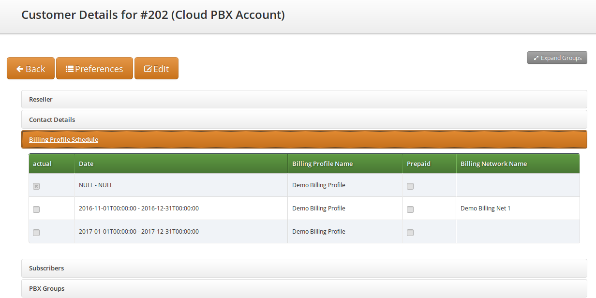Click the Demo Billing Net 1 cell
This screenshot has height=298, width=596.
tap(485, 209)
